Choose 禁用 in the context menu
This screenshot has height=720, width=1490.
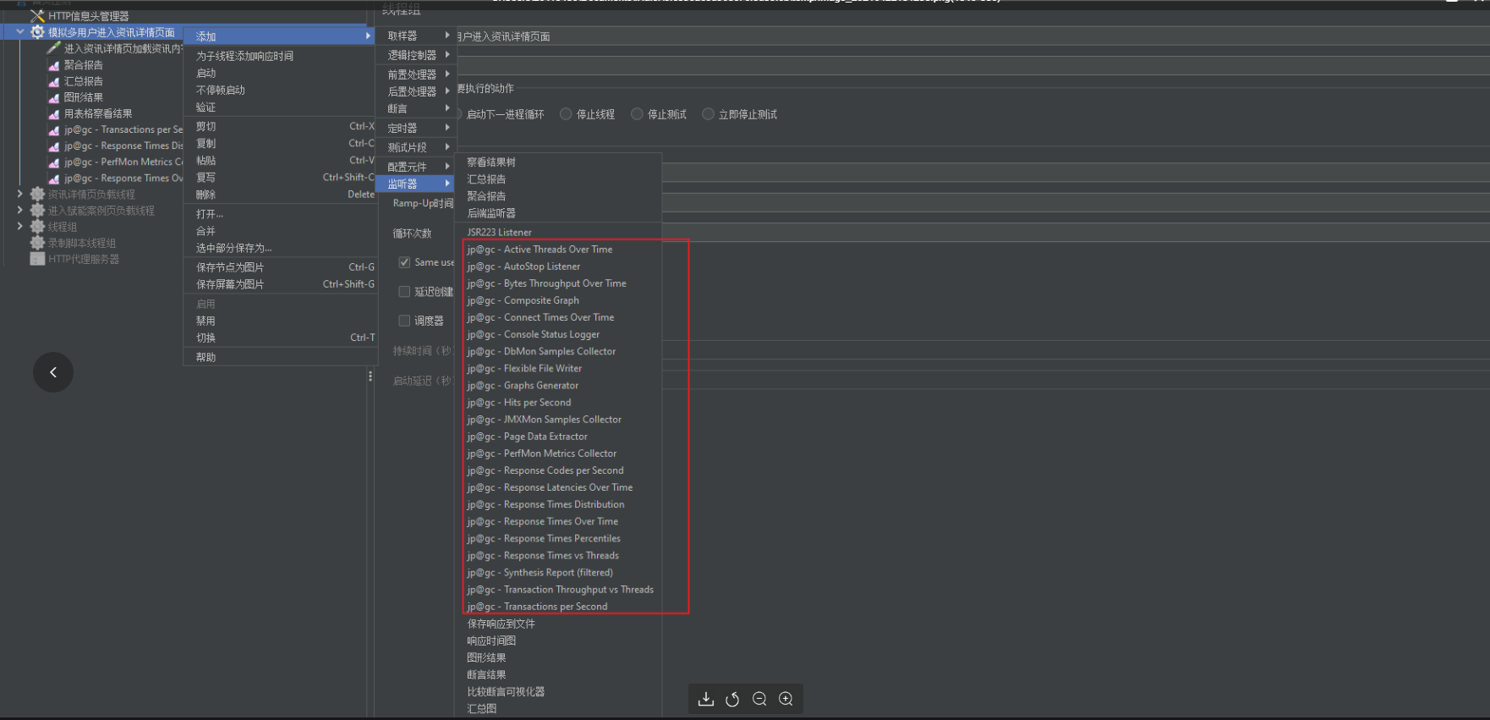coord(281,321)
